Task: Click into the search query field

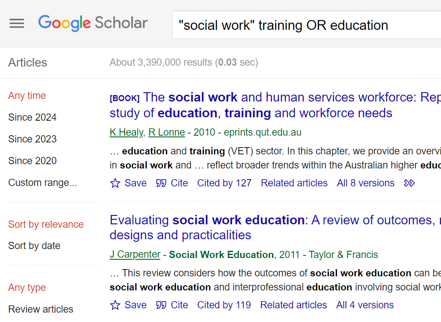Action: [307, 25]
